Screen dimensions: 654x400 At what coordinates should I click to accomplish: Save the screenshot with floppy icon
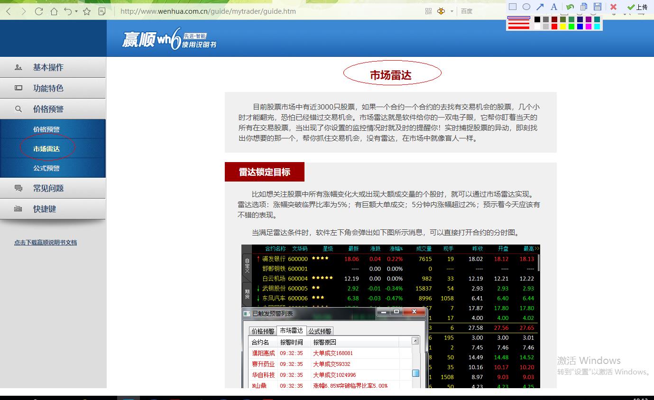pyautogui.click(x=598, y=7)
